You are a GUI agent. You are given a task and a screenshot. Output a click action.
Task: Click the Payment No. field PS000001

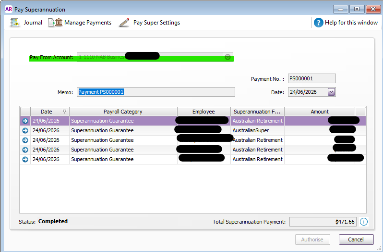[x=311, y=78]
